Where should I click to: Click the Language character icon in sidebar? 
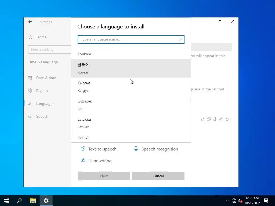[x=30, y=104]
